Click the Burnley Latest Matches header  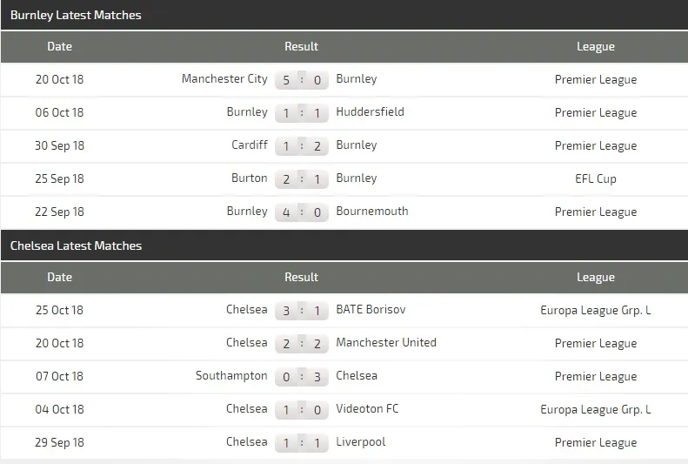(76, 15)
